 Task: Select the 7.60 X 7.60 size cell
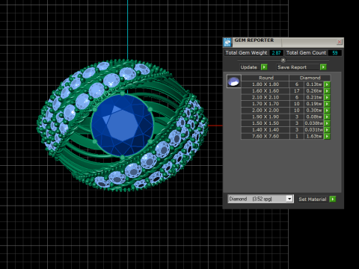click(x=266, y=136)
